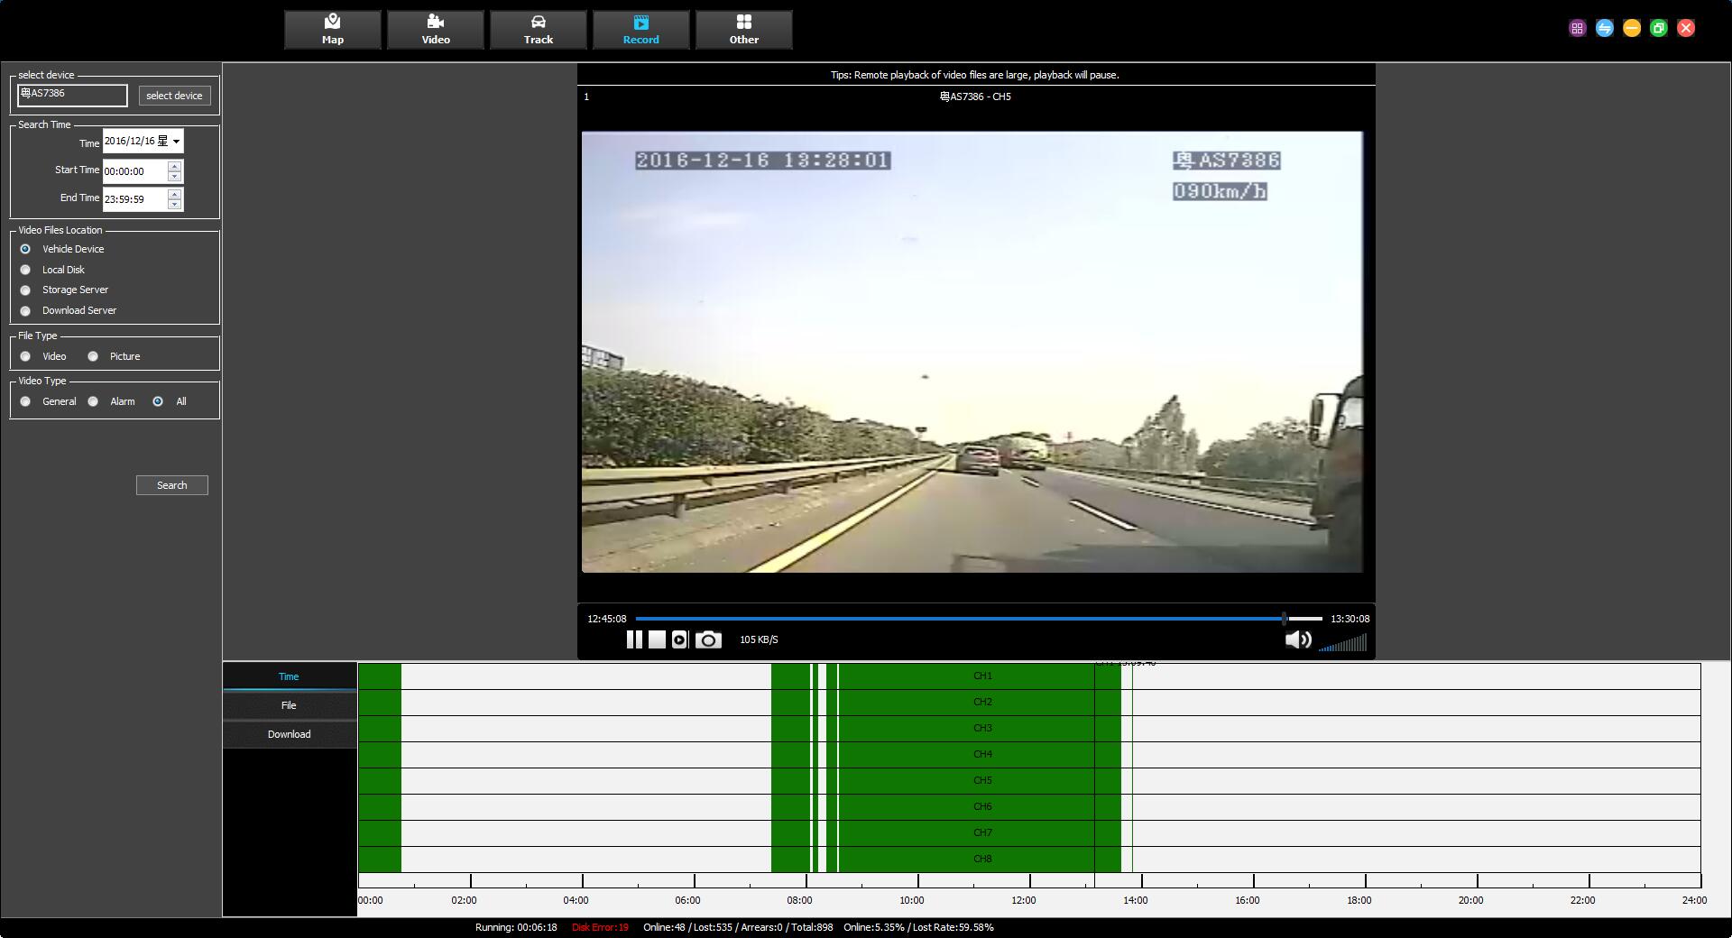Open the Other menu tab
The image size is (1732, 938).
pyautogui.click(x=744, y=30)
